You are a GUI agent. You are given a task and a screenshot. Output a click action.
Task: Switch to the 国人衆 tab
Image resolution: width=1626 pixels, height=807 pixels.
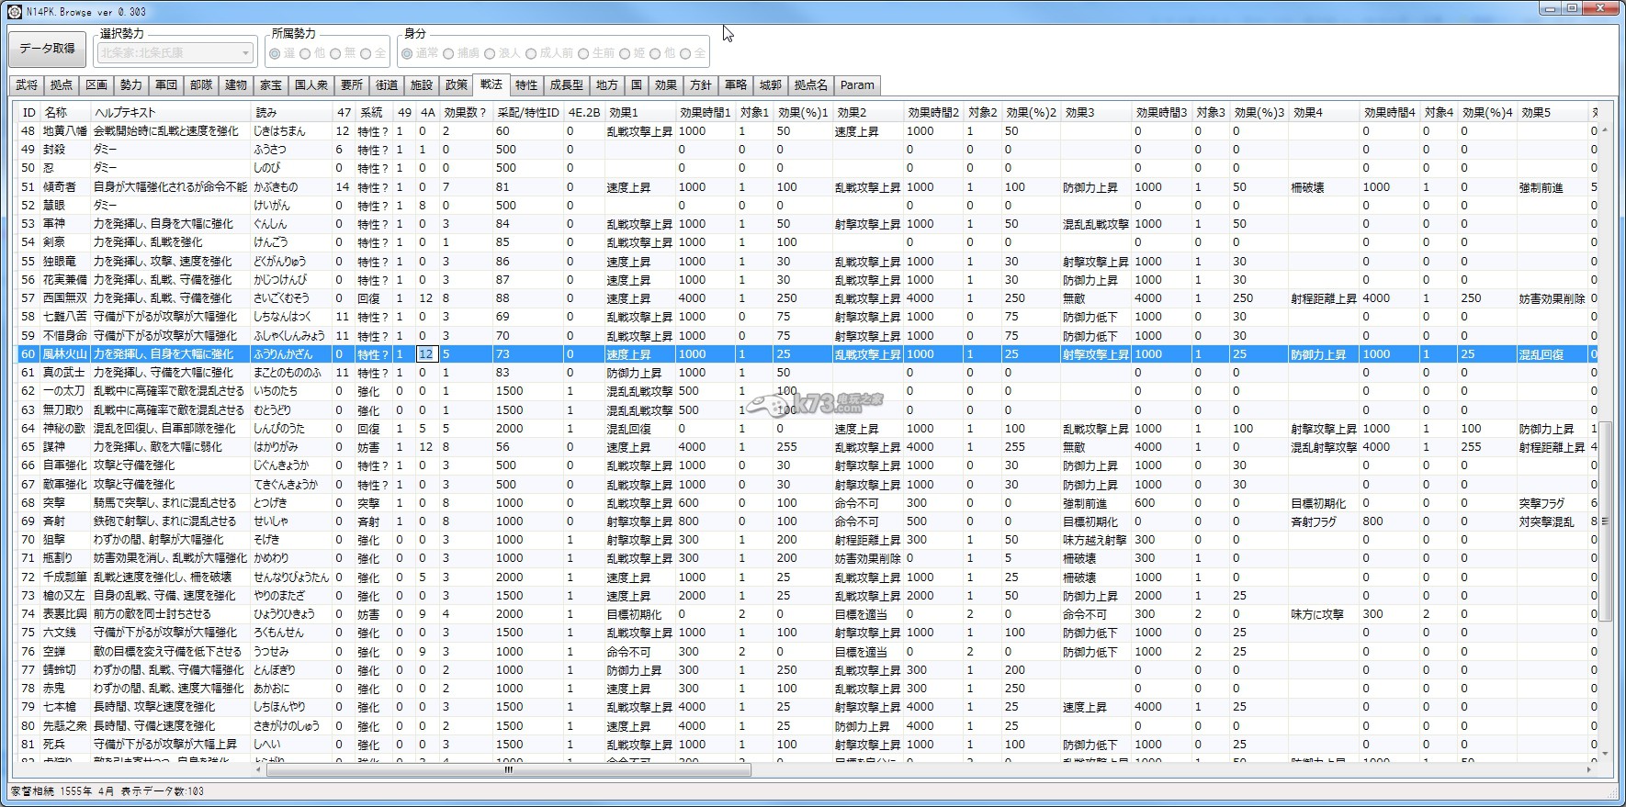click(311, 85)
